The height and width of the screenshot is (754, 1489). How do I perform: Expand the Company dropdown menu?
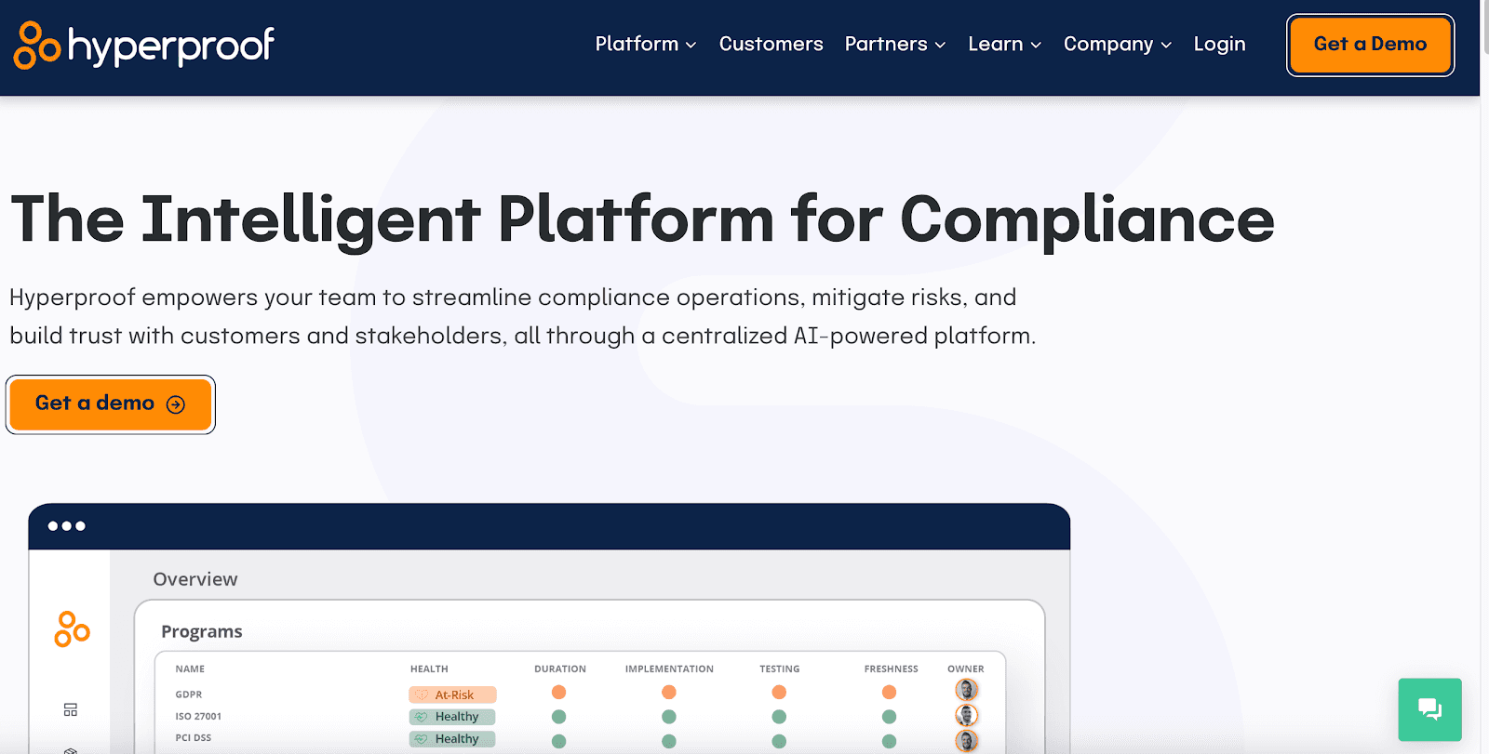point(1118,44)
